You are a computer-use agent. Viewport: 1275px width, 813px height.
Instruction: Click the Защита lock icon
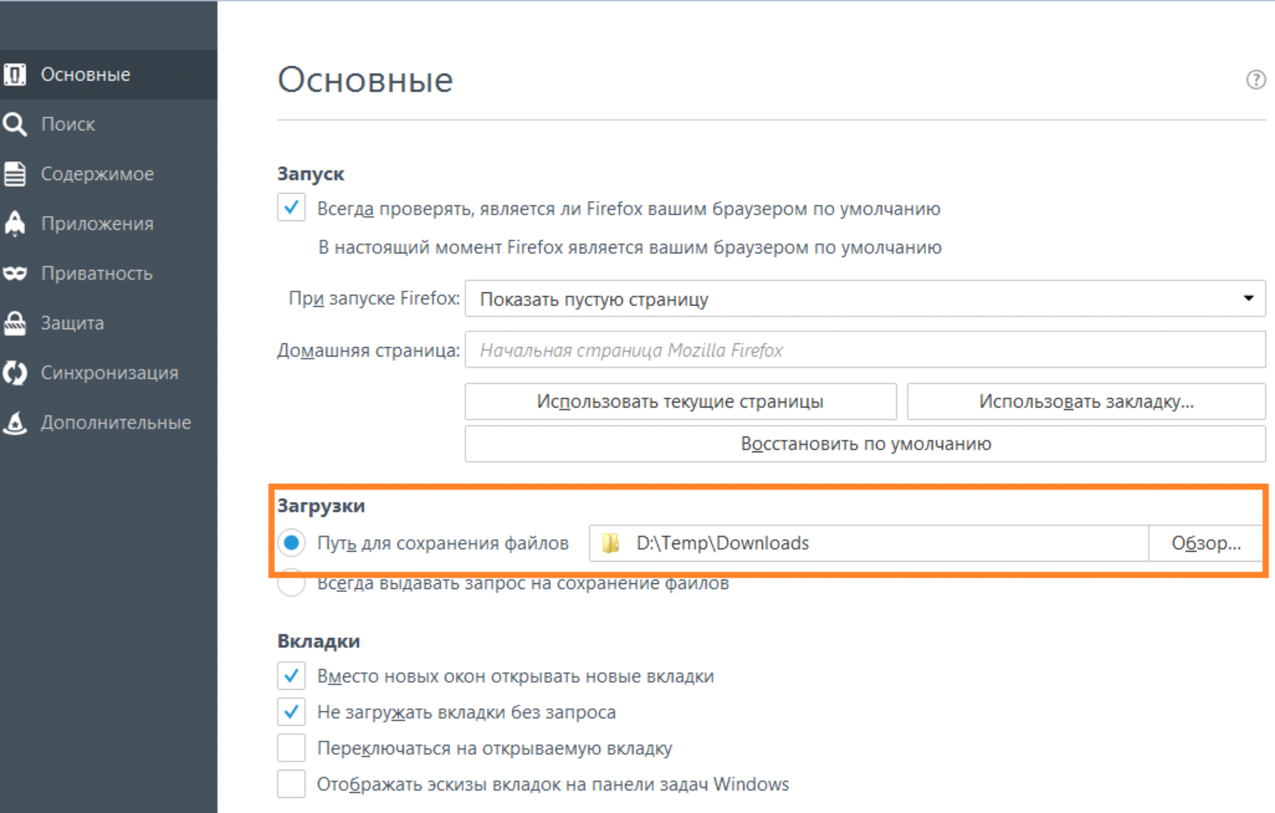click(x=15, y=323)
